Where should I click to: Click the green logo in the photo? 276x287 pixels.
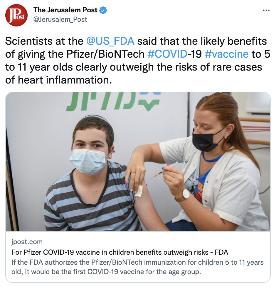point(113,101)
